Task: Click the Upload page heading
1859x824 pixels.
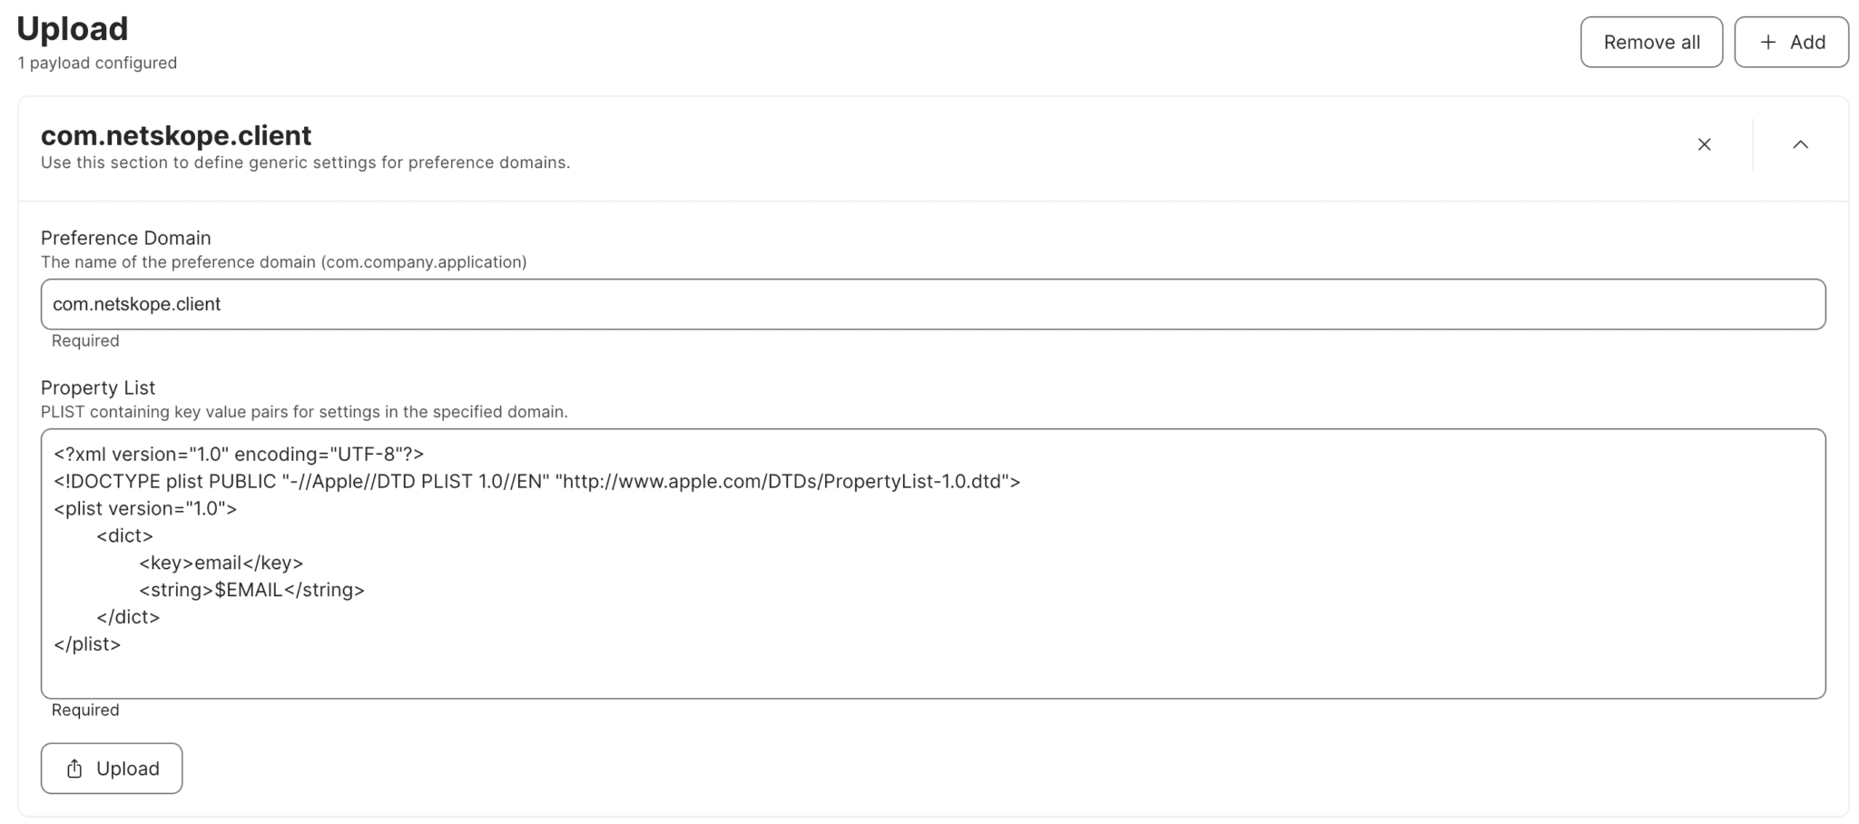Action: (x=72, y=28)
